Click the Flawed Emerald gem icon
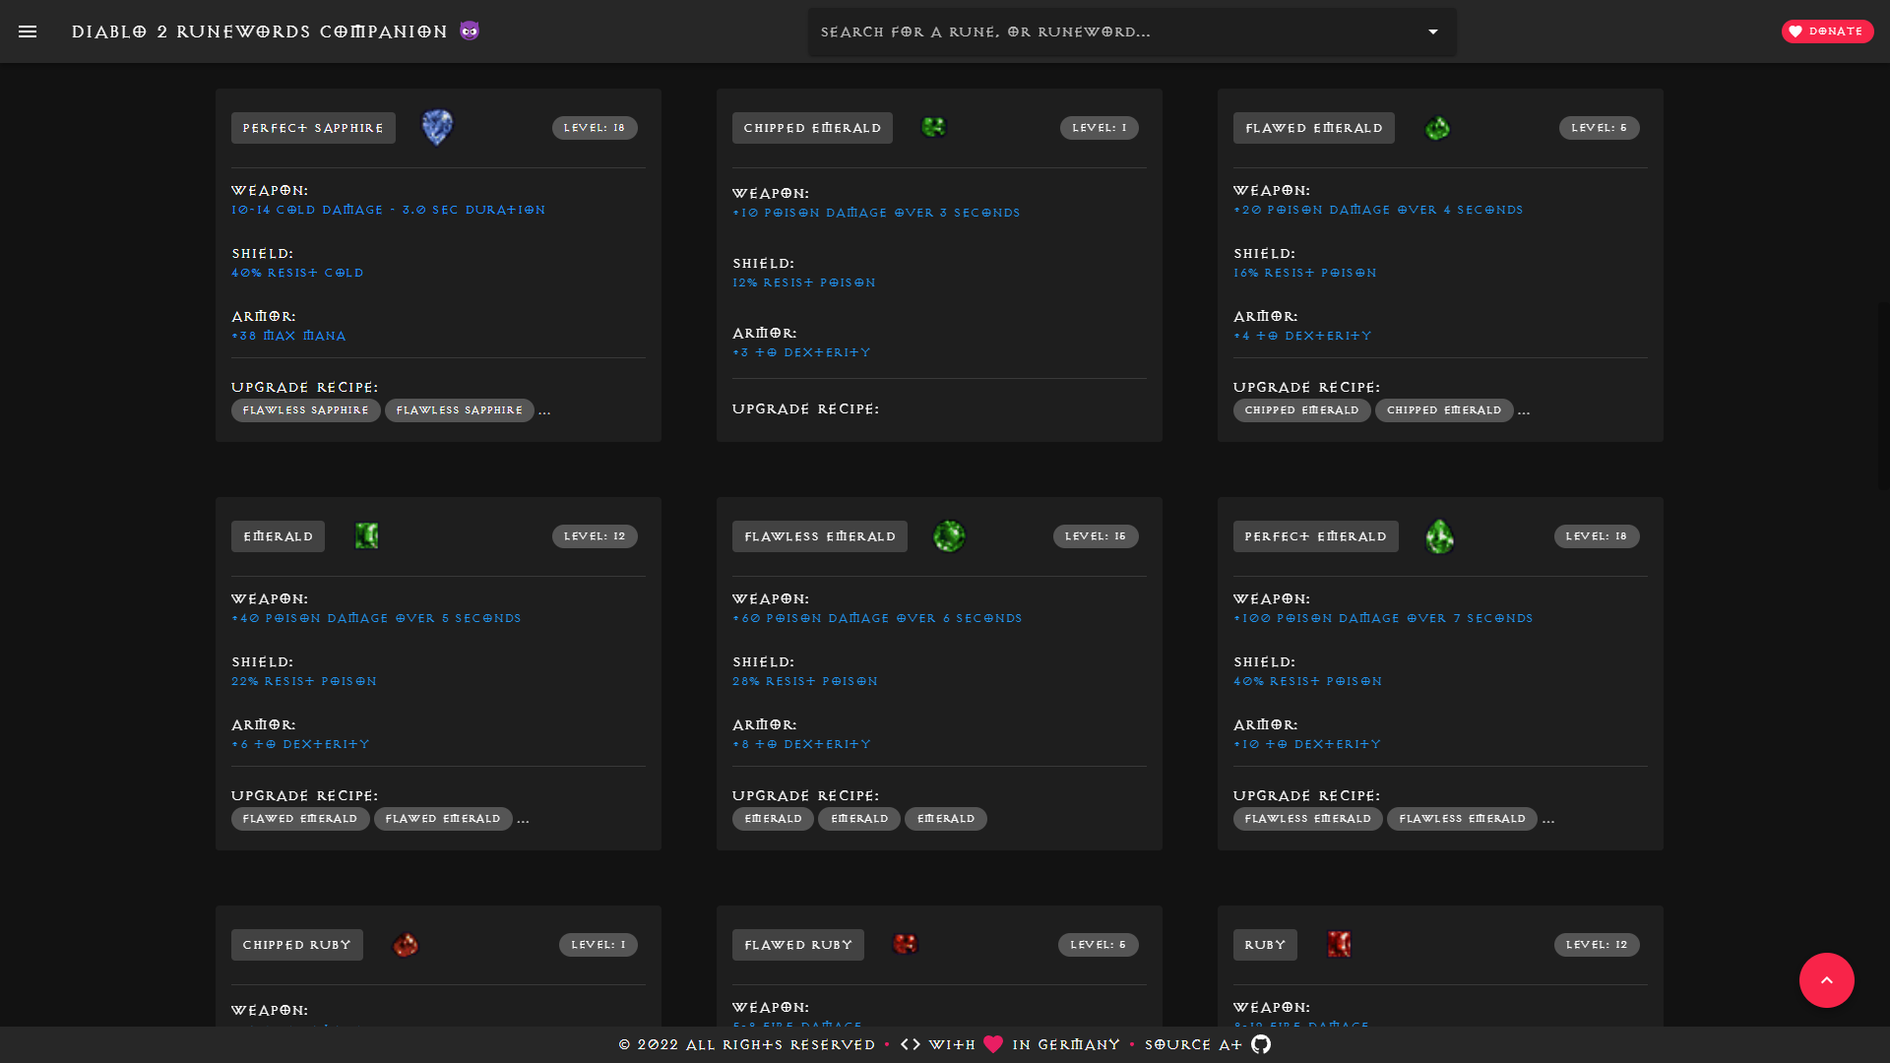This screenshot has width=1890, height=1063. pos(1437,128)
